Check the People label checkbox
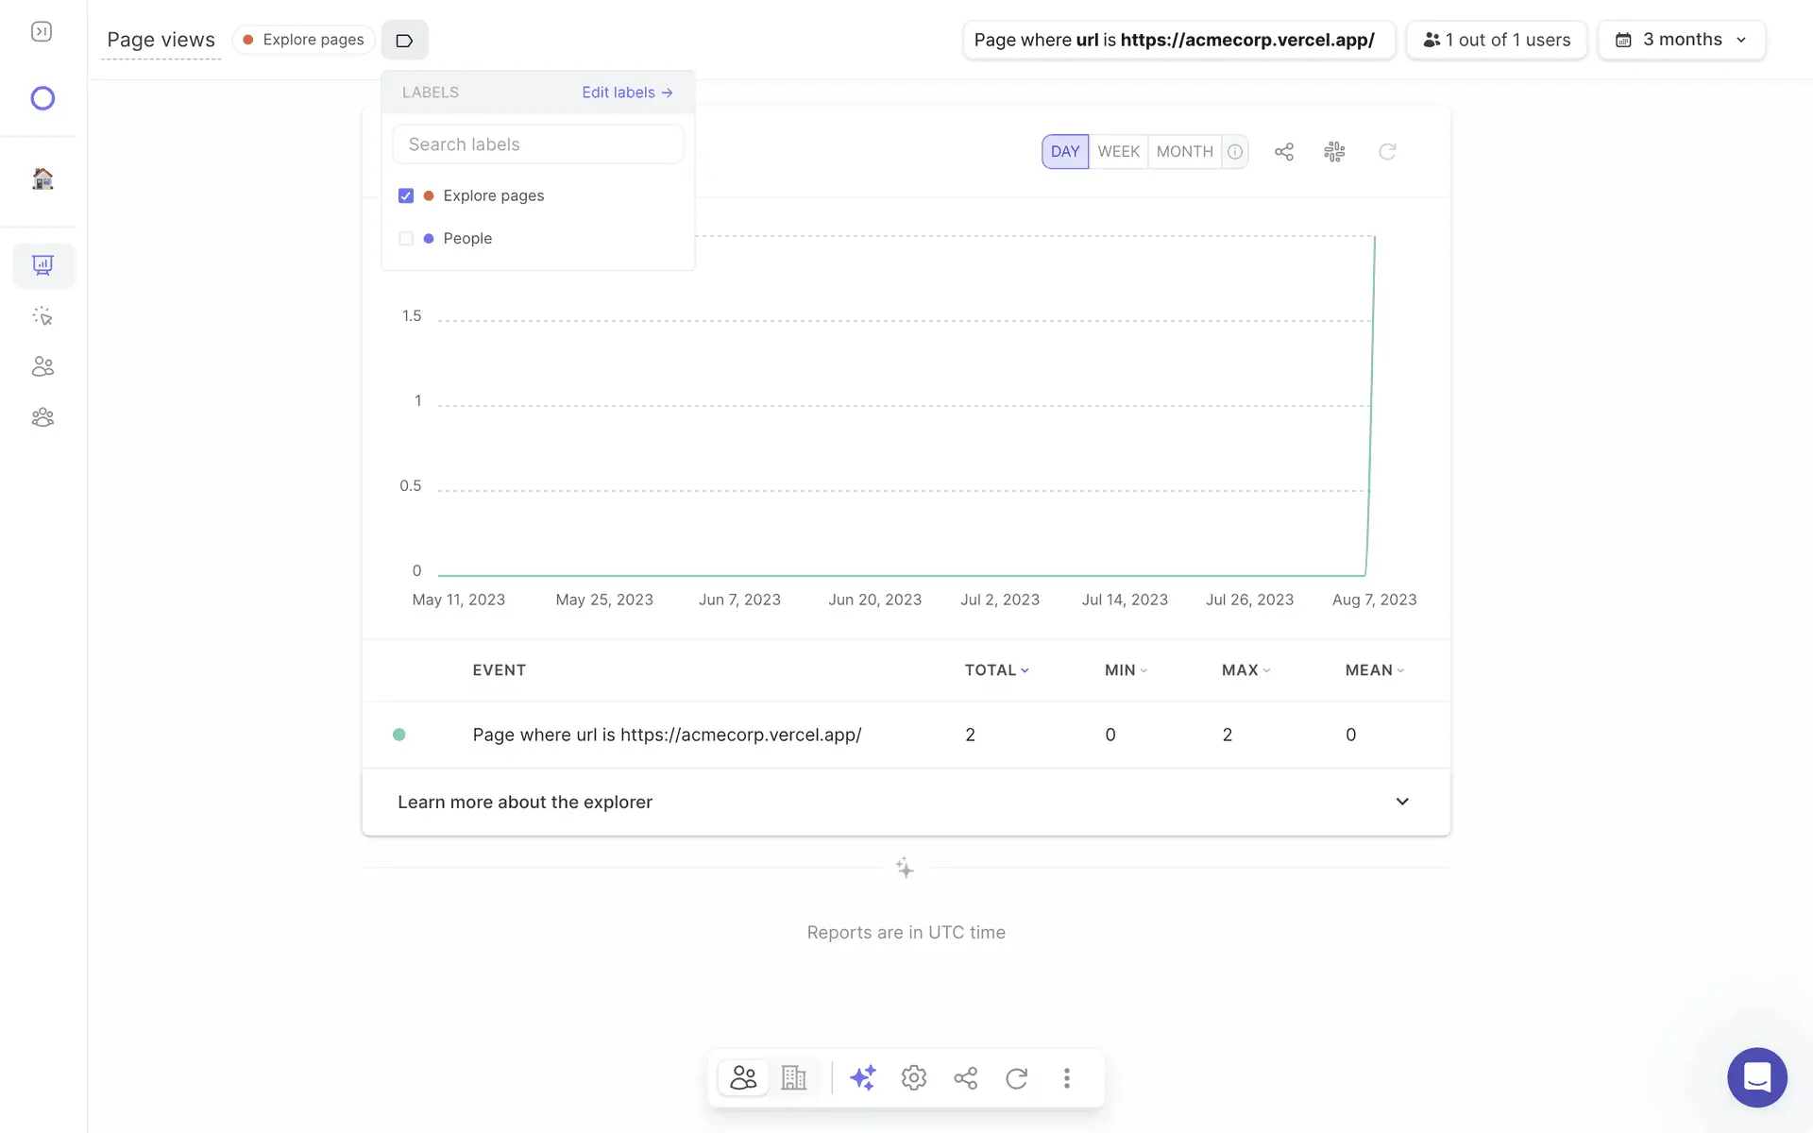Viewport: 1813px width, 1133px height. (x=406, y=239)
